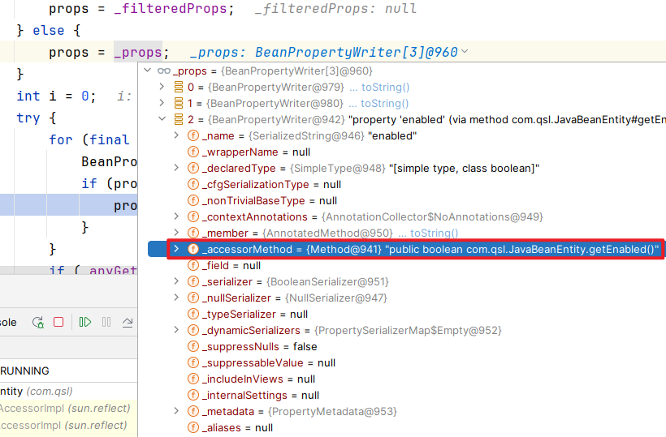Click array element icon for index 0
Image resolution: width=666 pixels, height=437 pixels.
pos(179,88)
